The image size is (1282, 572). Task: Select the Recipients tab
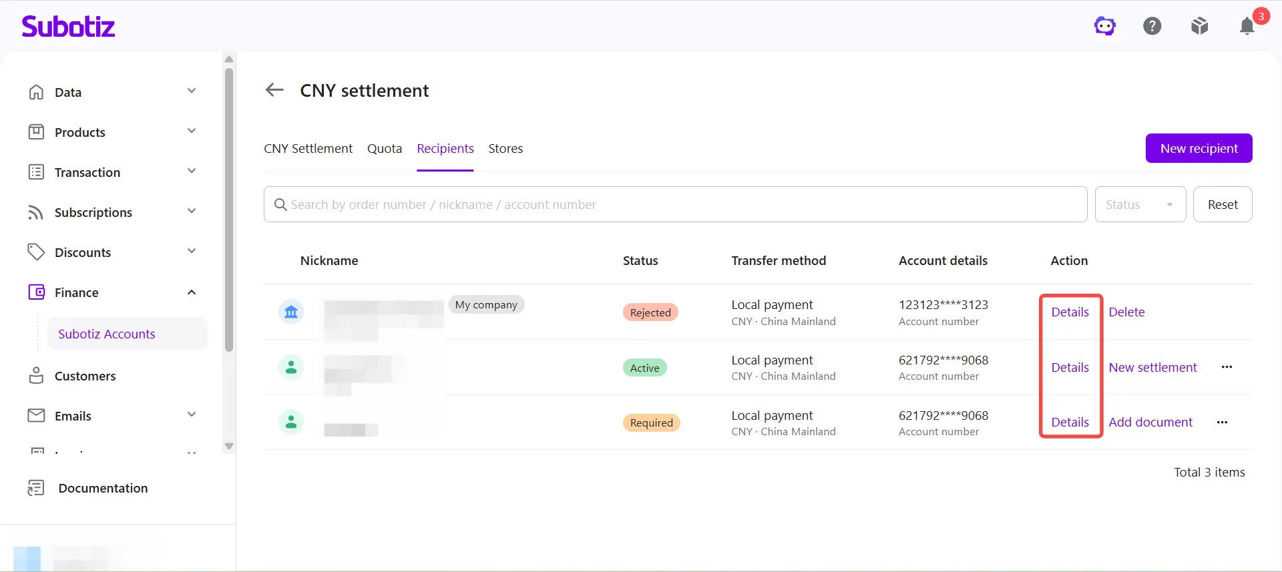[445, 148]
